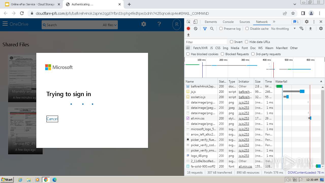Image resolution: width=325 pixels, height=183 pixels.
Task: Open the OneDrive help question mark
Action: (x=159, y=24)
